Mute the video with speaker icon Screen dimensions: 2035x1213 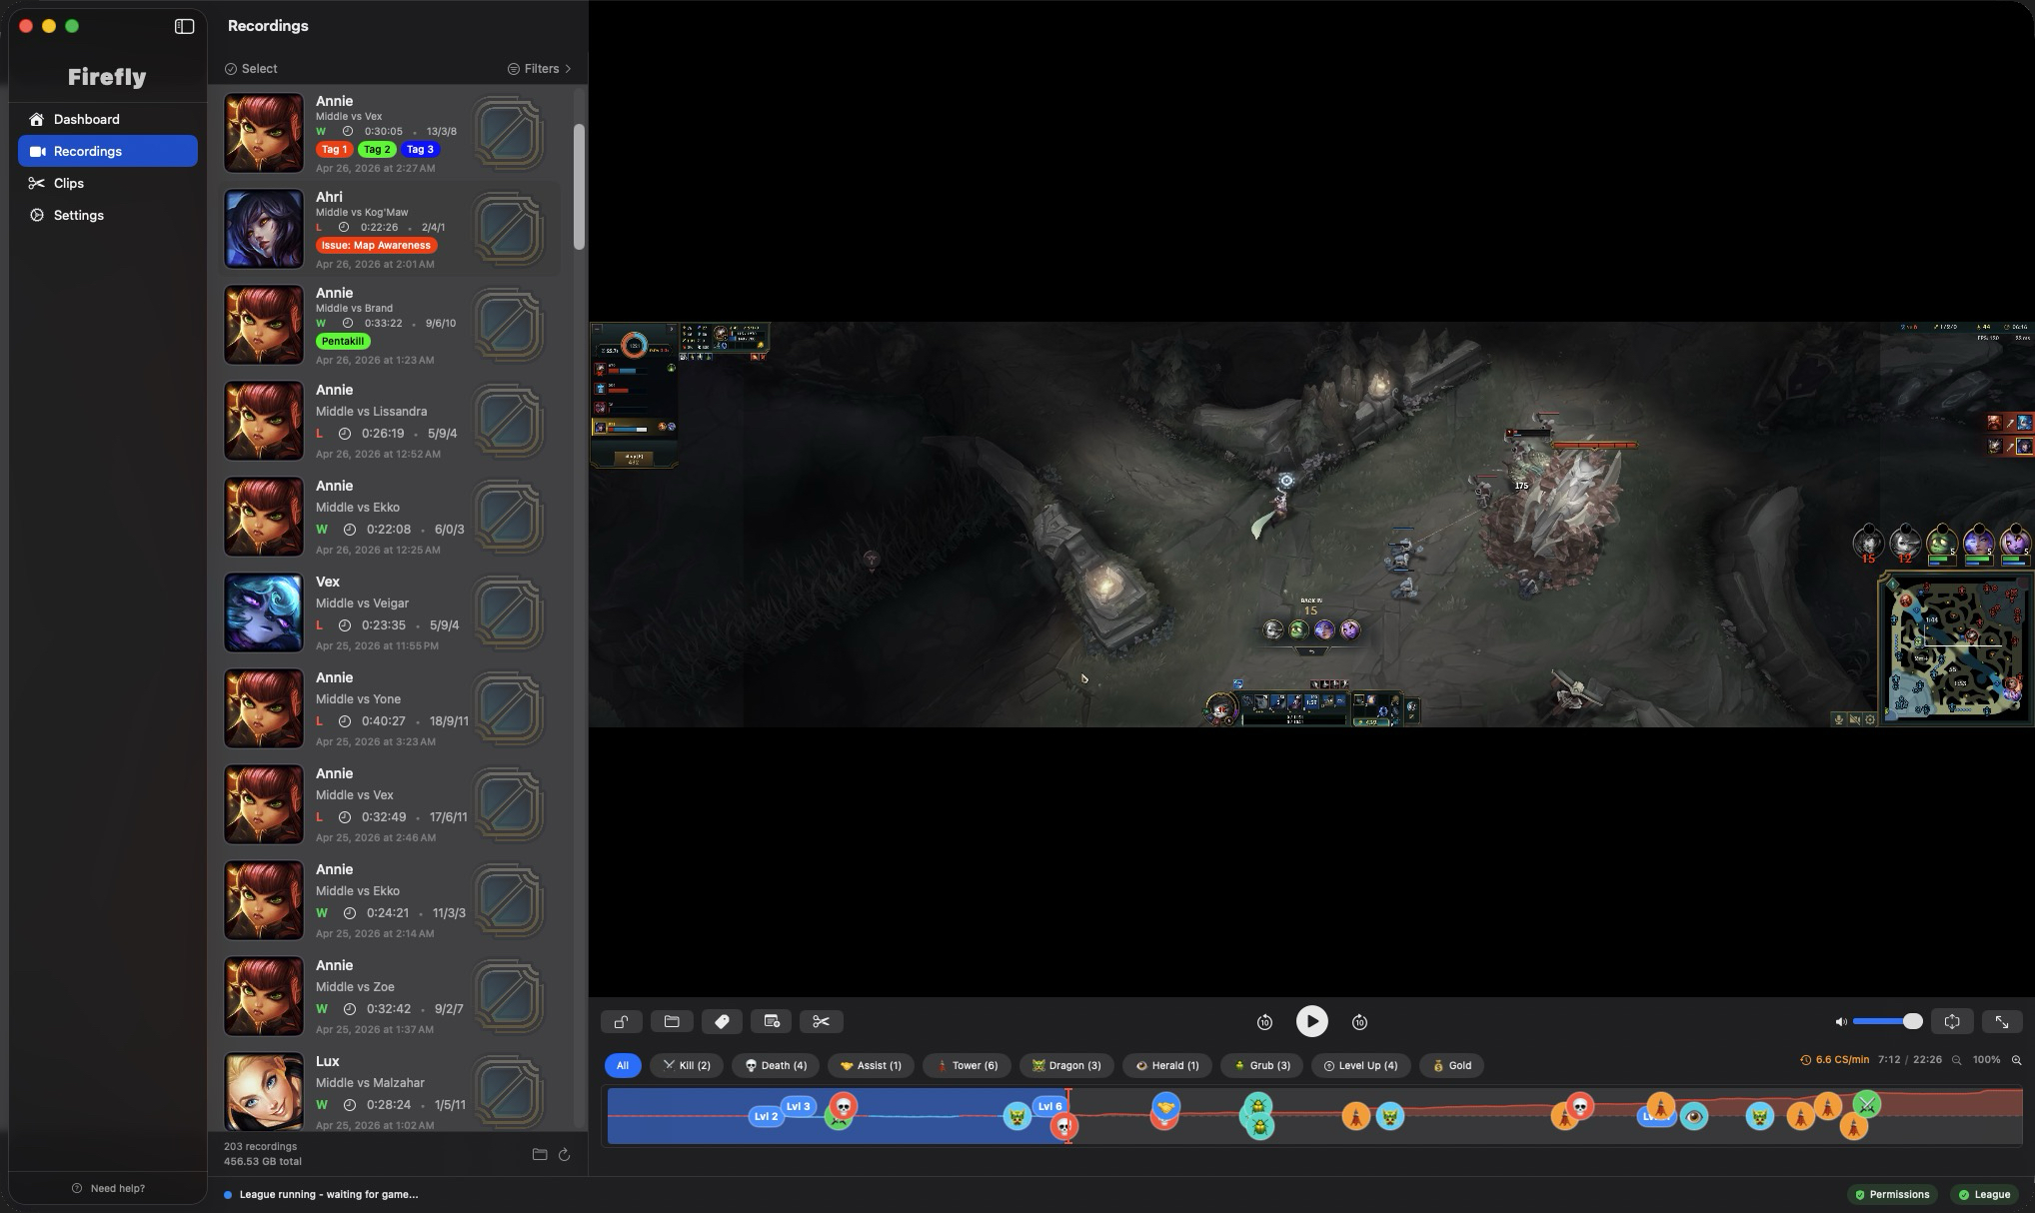[x=1841, y=1021]
